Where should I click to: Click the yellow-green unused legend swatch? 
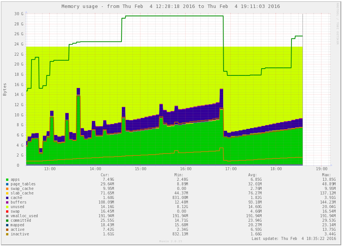point(7,207)
